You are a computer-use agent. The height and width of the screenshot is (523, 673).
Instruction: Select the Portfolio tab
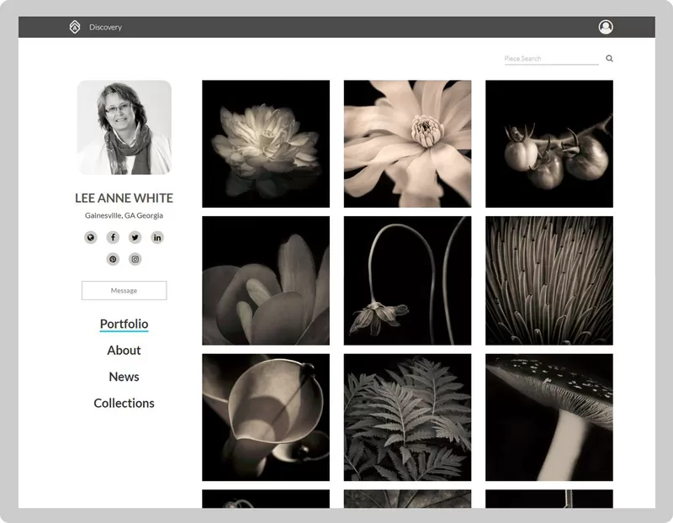point(124,324)
